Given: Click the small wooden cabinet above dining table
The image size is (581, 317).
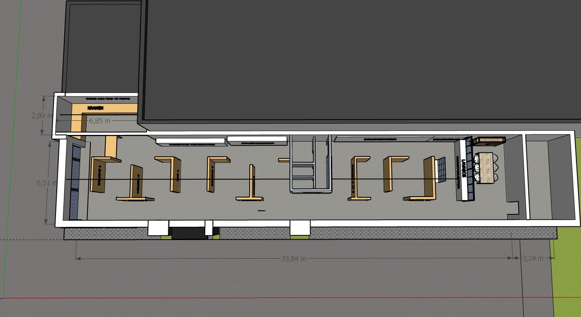Looking at the screenshot, I should coord(489,140).
